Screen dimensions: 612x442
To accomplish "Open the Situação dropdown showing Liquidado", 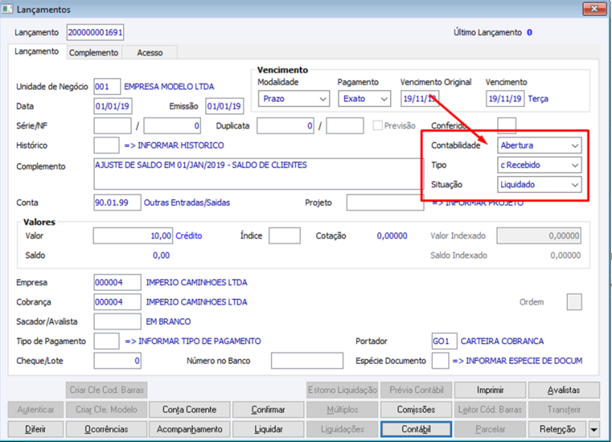I will tap(539, 184).
